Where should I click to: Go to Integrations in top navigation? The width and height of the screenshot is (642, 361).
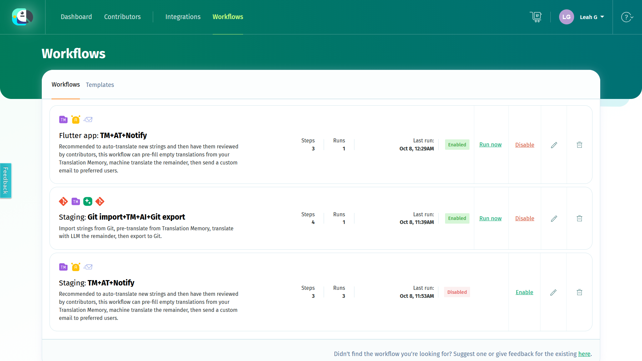[x=183, y=17]
